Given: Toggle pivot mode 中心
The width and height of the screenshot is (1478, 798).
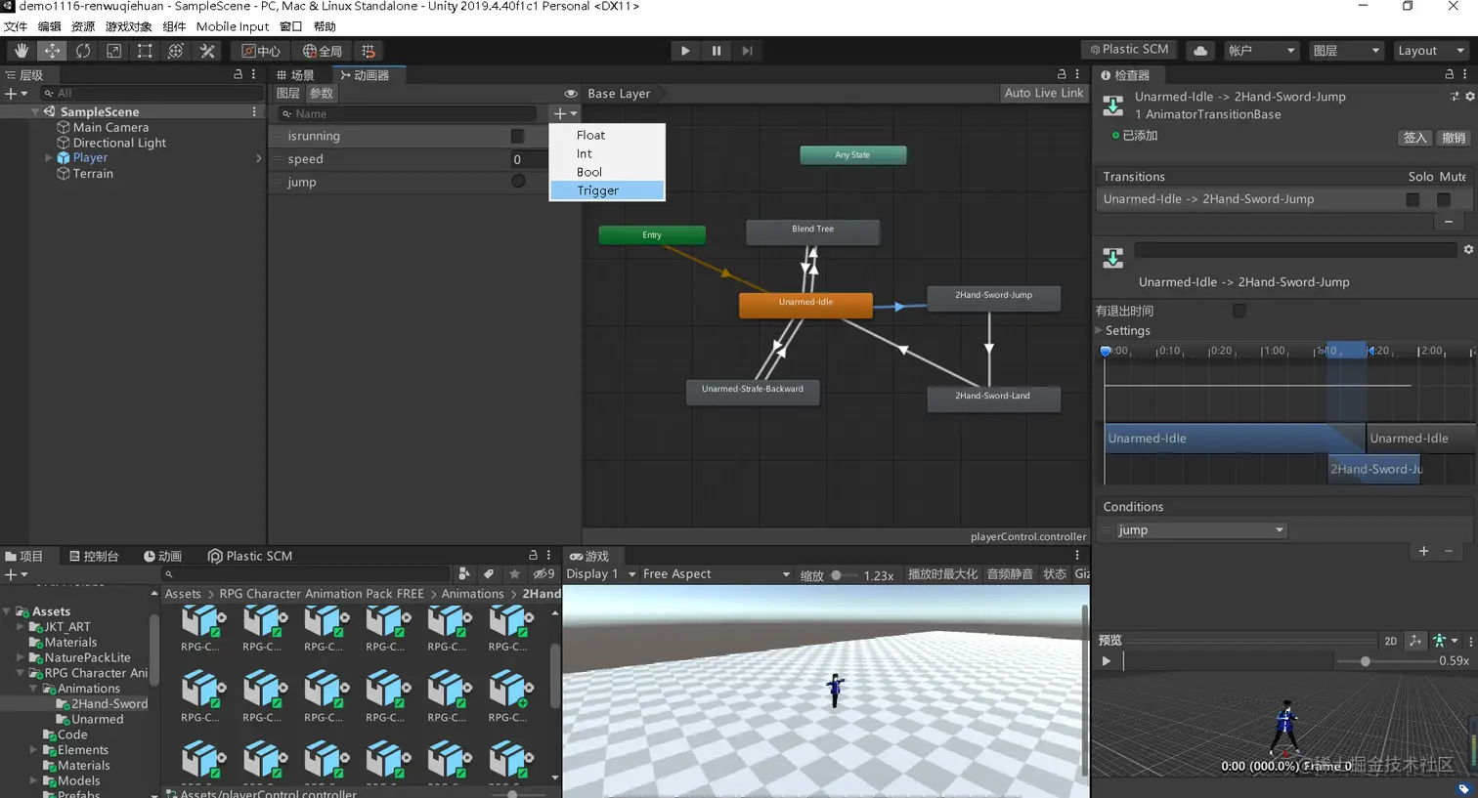Looking at the screenshot, I should click(261, 51).
